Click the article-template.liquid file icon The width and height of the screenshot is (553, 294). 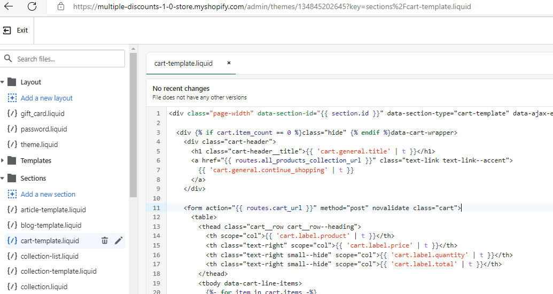(x=12, y=210)
